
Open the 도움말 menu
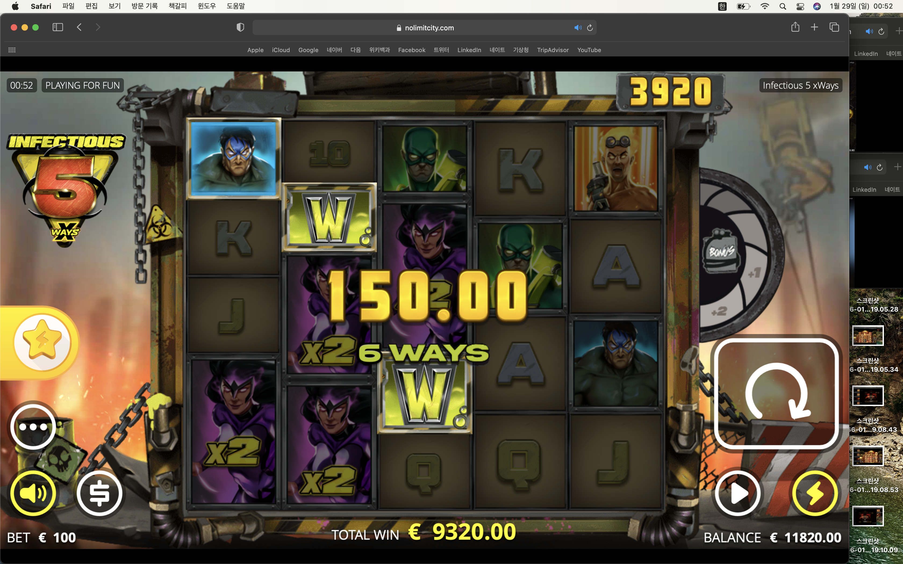pyautogui.click(x=236, y=6)
